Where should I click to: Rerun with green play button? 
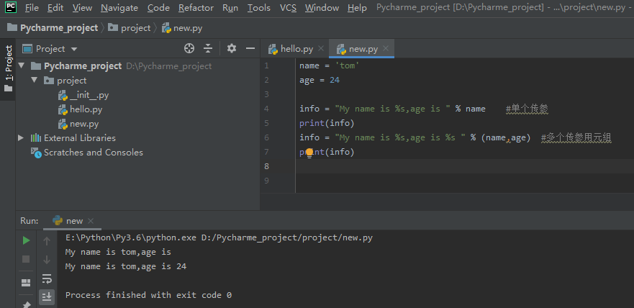[x=27, y=240]
